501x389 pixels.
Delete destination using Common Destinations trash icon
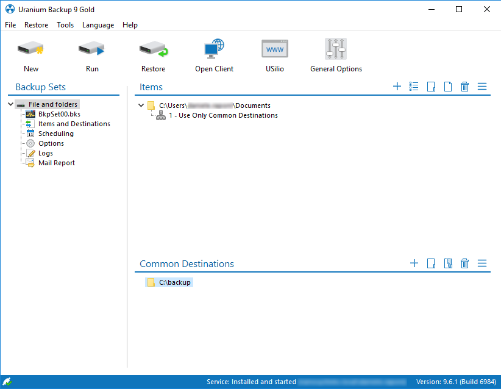click(x=465, y=263)
